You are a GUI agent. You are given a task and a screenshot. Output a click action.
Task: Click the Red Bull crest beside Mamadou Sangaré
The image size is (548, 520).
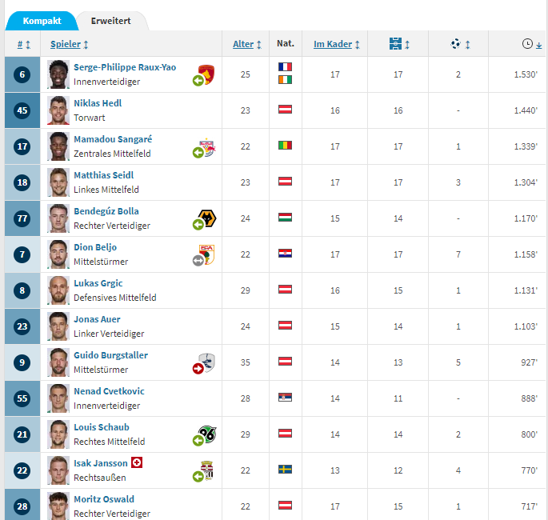pyautogui.click(x=207, y=147)
